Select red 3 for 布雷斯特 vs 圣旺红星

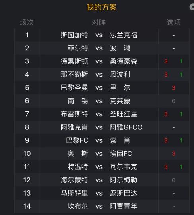166,114
